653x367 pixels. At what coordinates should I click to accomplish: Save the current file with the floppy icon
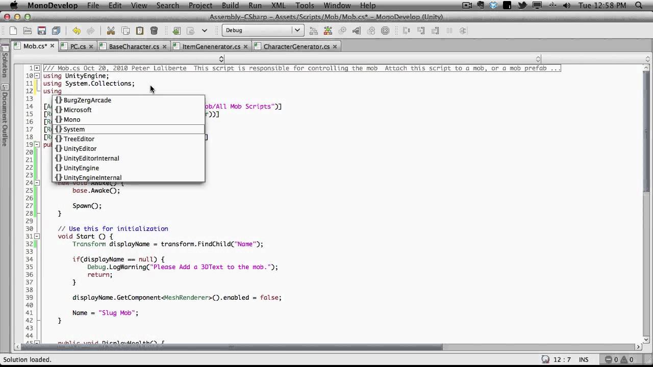click(x=42, y=31)
